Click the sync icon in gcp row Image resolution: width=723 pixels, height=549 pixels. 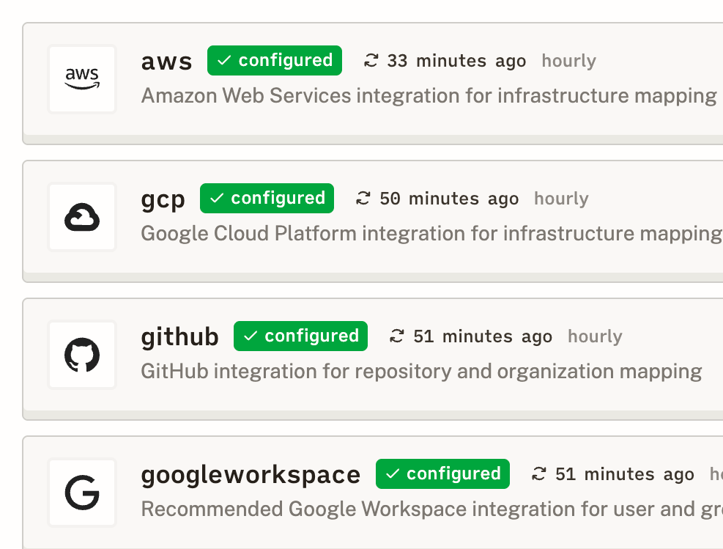coord(363,199)
